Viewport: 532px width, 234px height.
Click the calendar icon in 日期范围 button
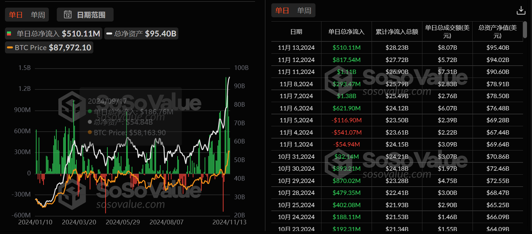[x=68, y=15]
